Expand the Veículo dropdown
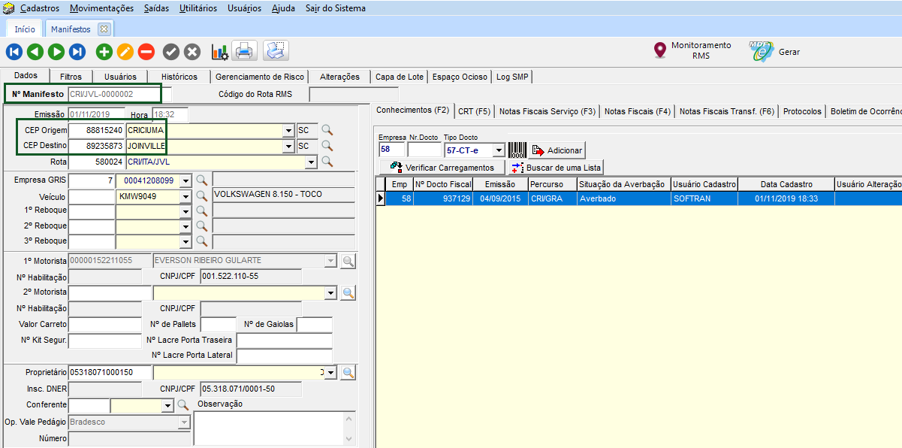Image resolution: width=902 pixels, height=448 pixels. tap(186, 196)
